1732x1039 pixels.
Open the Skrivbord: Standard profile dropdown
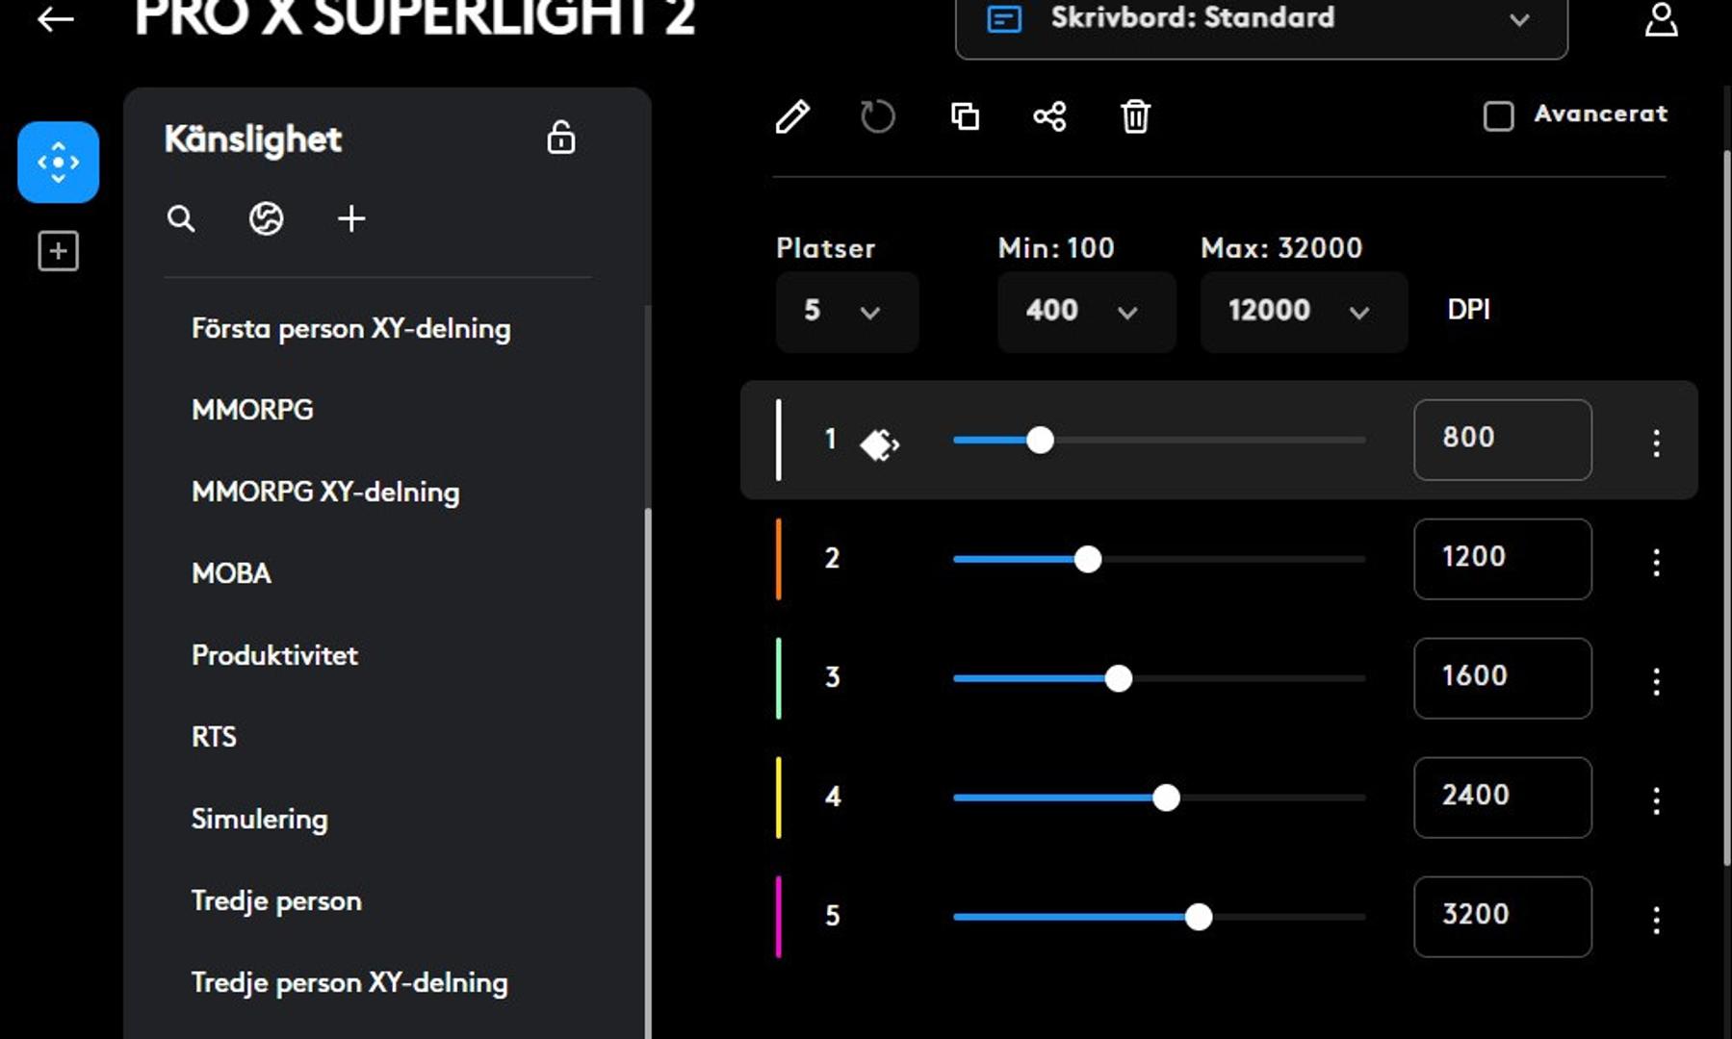coord(1261,23)
